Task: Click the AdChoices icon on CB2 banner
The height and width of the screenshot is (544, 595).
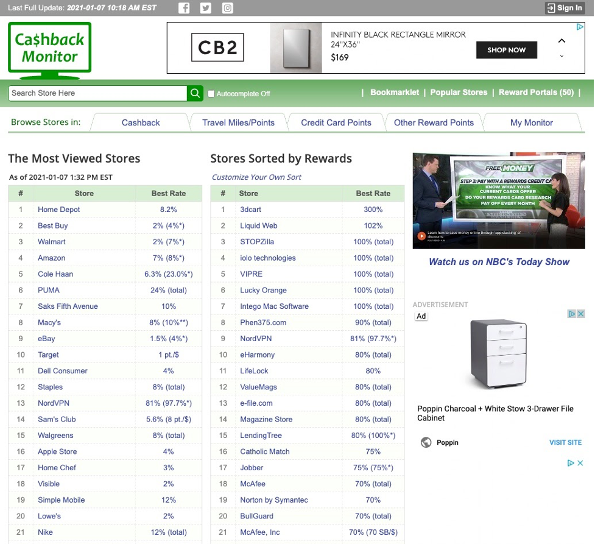Action: pos(580,27)
